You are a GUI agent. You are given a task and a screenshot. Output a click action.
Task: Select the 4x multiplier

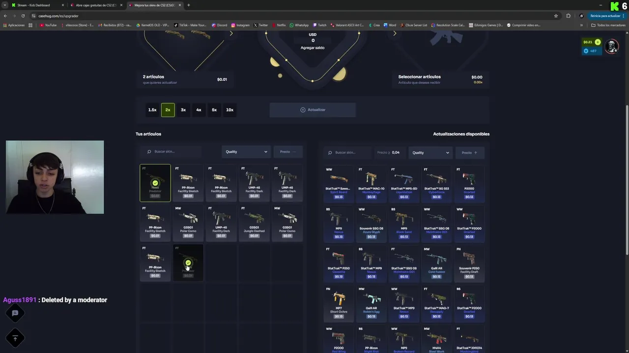pyautogui.click(x=199, y=110)
